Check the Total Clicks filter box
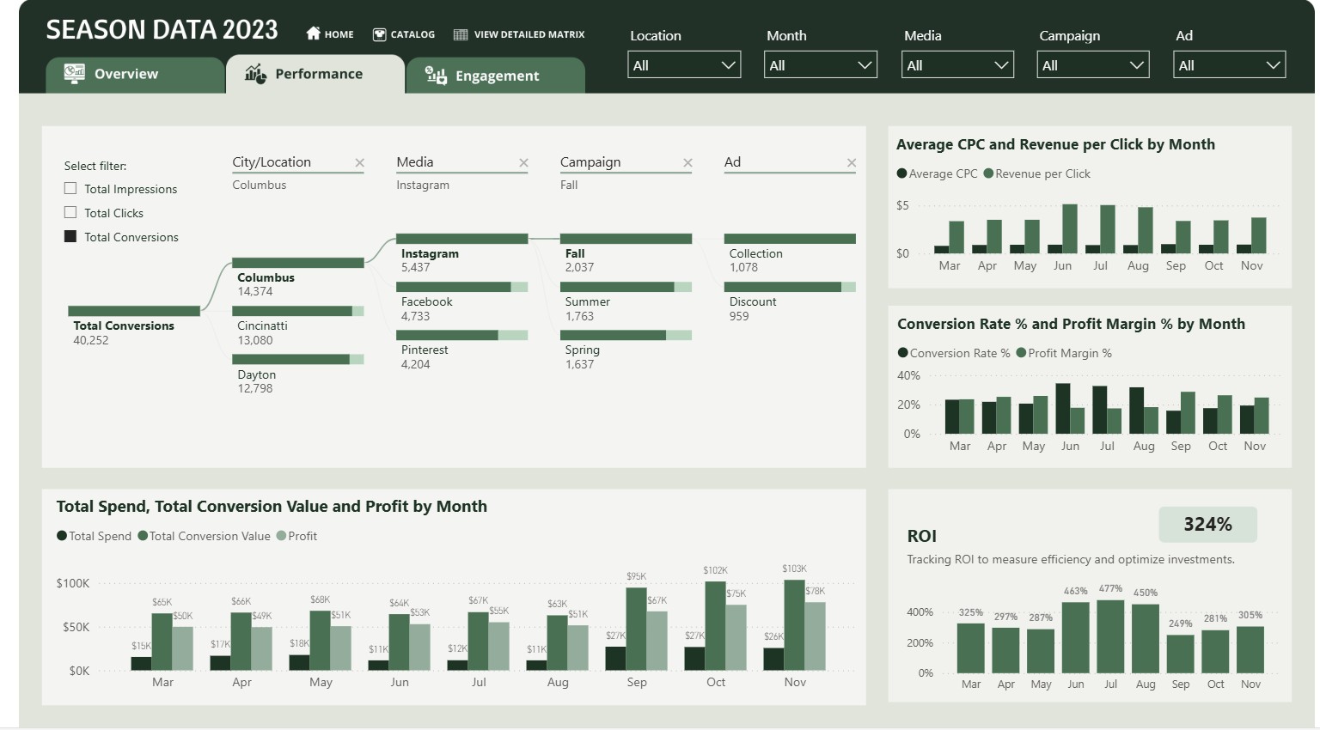 (x=70, y=213)
